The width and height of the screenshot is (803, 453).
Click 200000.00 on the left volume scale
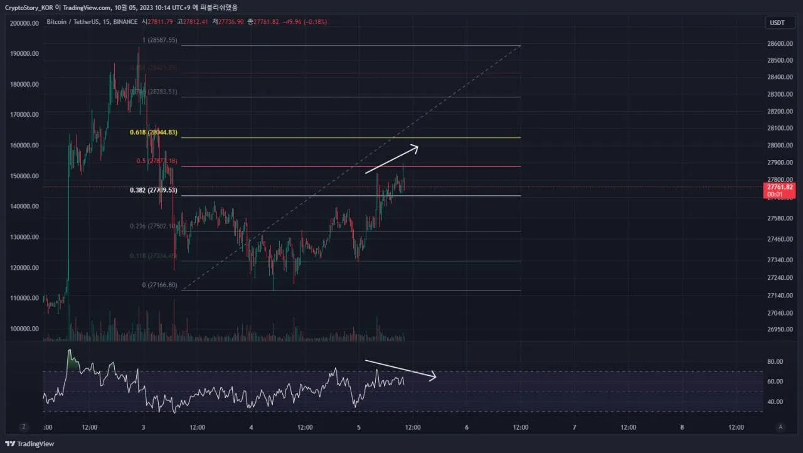[x=24, y=23]
